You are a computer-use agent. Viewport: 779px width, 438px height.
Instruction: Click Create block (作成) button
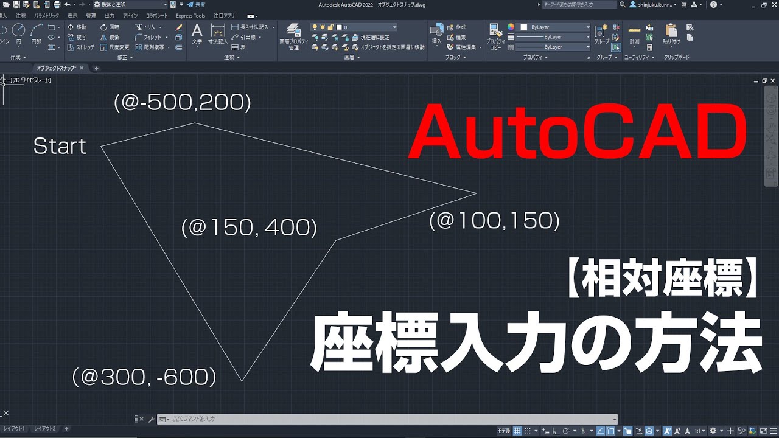456,27
